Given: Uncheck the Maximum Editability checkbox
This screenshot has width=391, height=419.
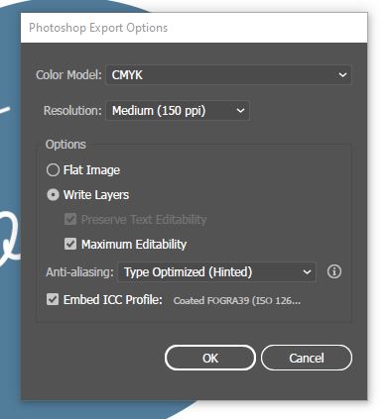Looking at the screenshot, I should pos(70,244).
